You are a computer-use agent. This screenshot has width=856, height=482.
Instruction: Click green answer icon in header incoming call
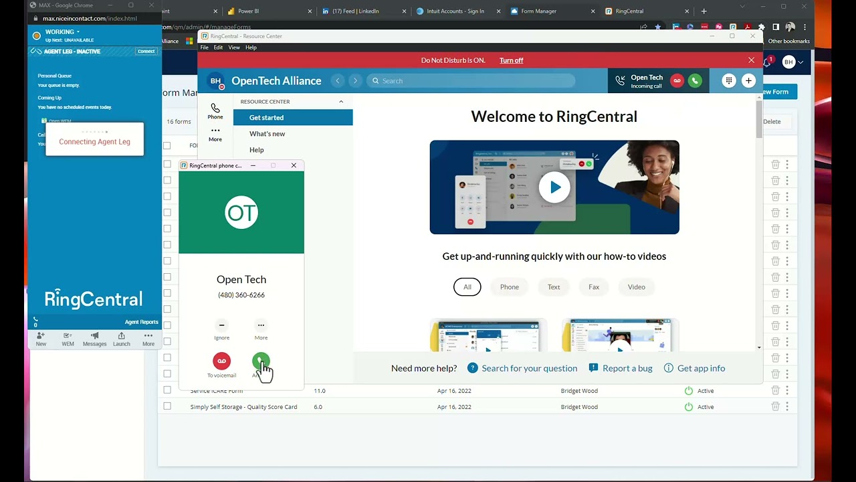click(x=695, y=81)
